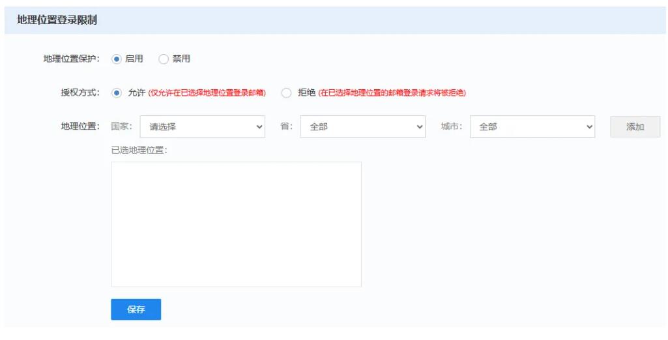Click the 地理位置保护 field label
Image resolution: width=668 pixels, height=340 pixels.
pos(72,59)
